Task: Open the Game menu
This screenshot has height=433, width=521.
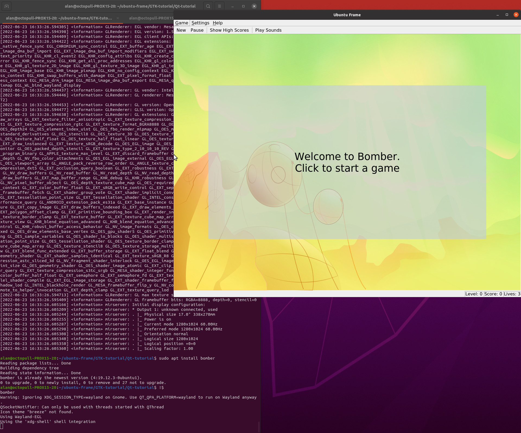Action: [x=182, y=23]
